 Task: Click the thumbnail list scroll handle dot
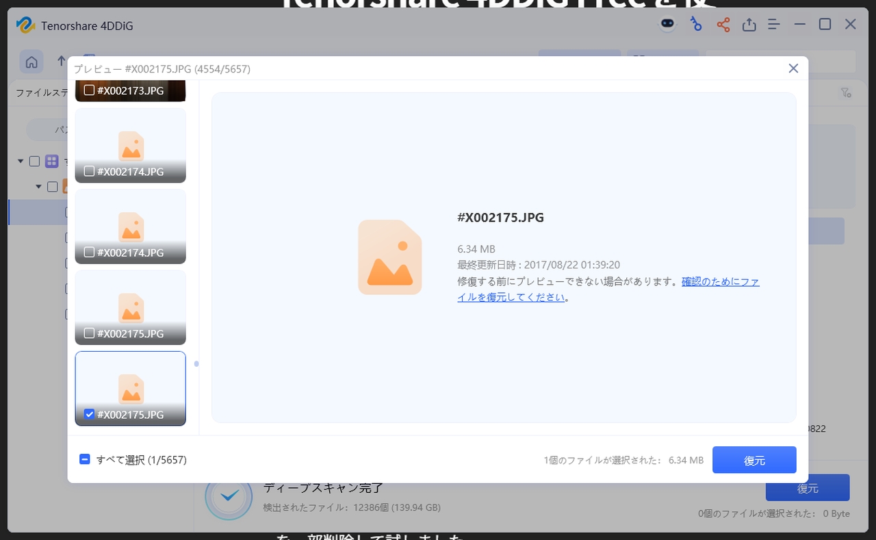point(196,364)
